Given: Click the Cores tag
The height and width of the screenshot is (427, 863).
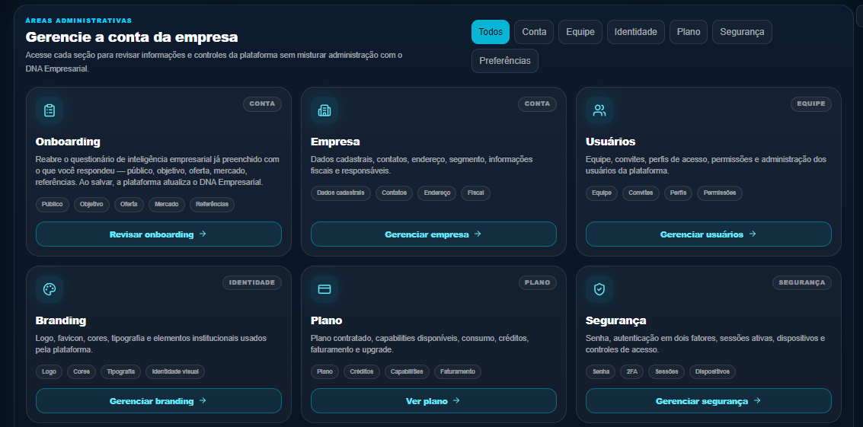Looking at the screenshot, I should point(82,371).
